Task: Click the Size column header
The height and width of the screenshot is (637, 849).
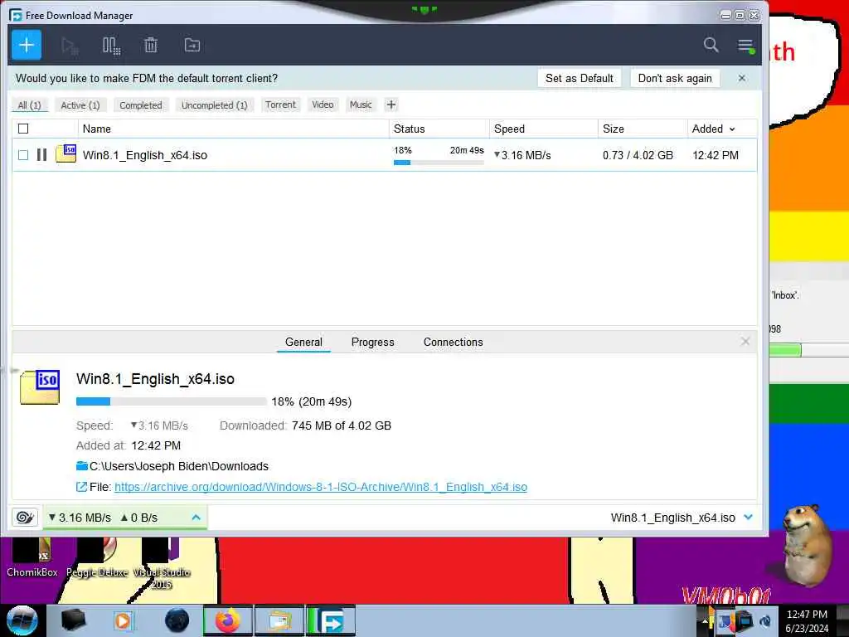Action: coord(643,129)
